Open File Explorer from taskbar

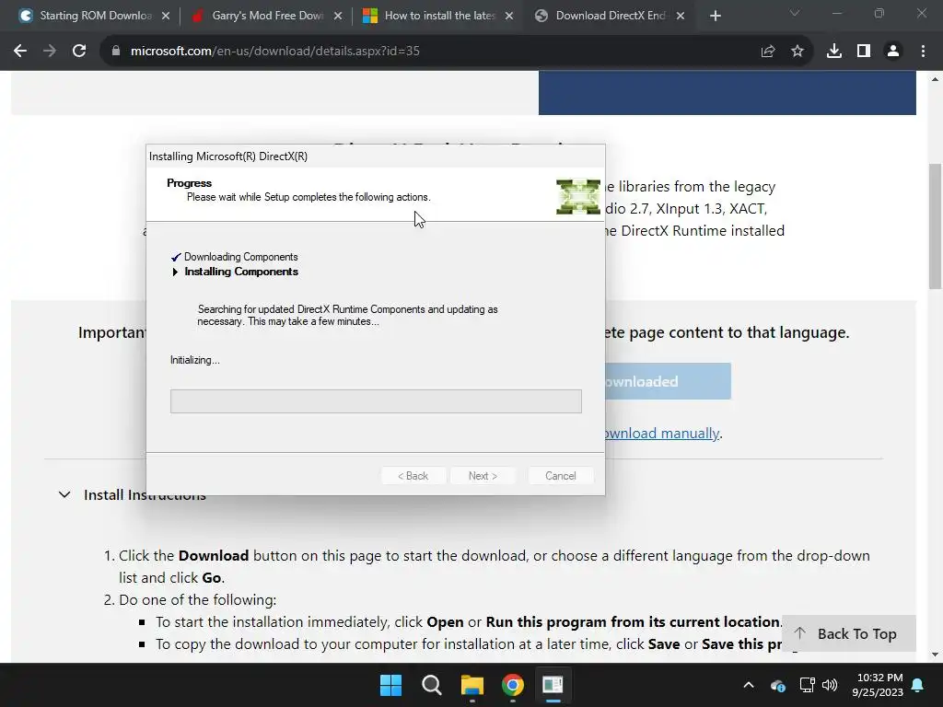tap(472, 685)
